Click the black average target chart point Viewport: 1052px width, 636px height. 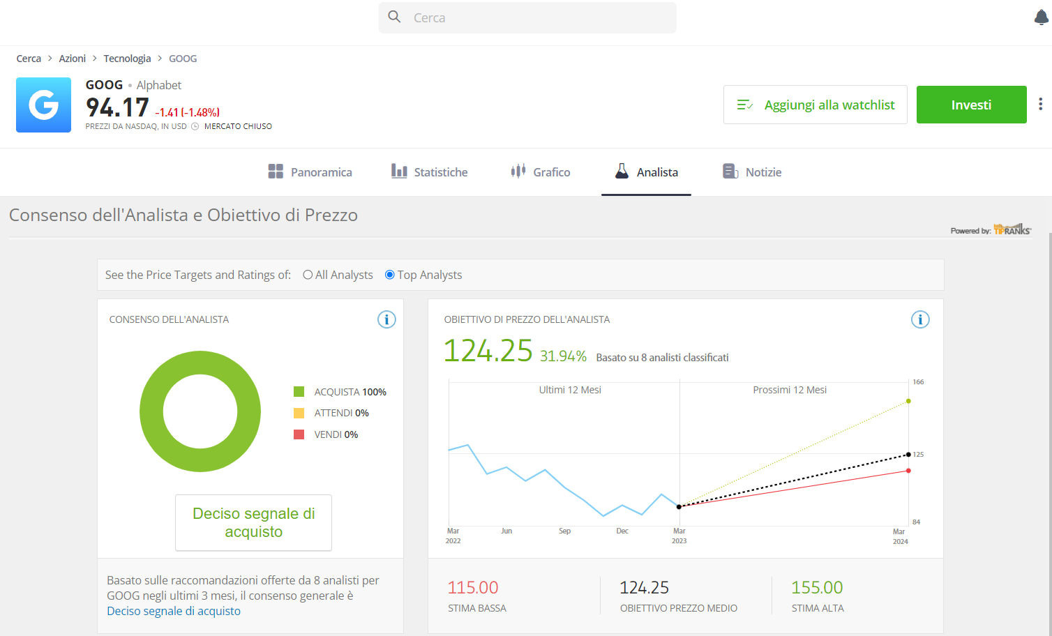[x=908, y=455]
